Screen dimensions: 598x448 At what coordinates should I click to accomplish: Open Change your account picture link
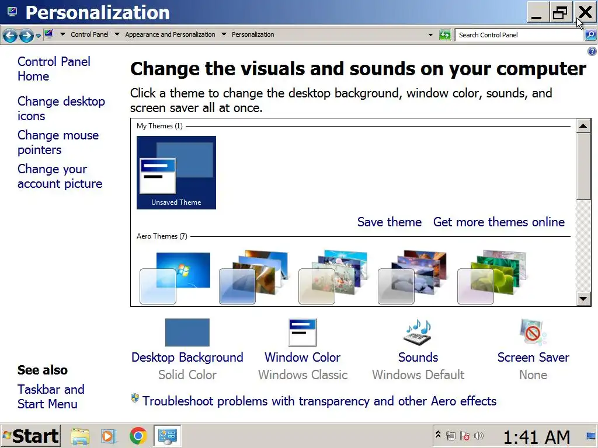tap(60, 176)
